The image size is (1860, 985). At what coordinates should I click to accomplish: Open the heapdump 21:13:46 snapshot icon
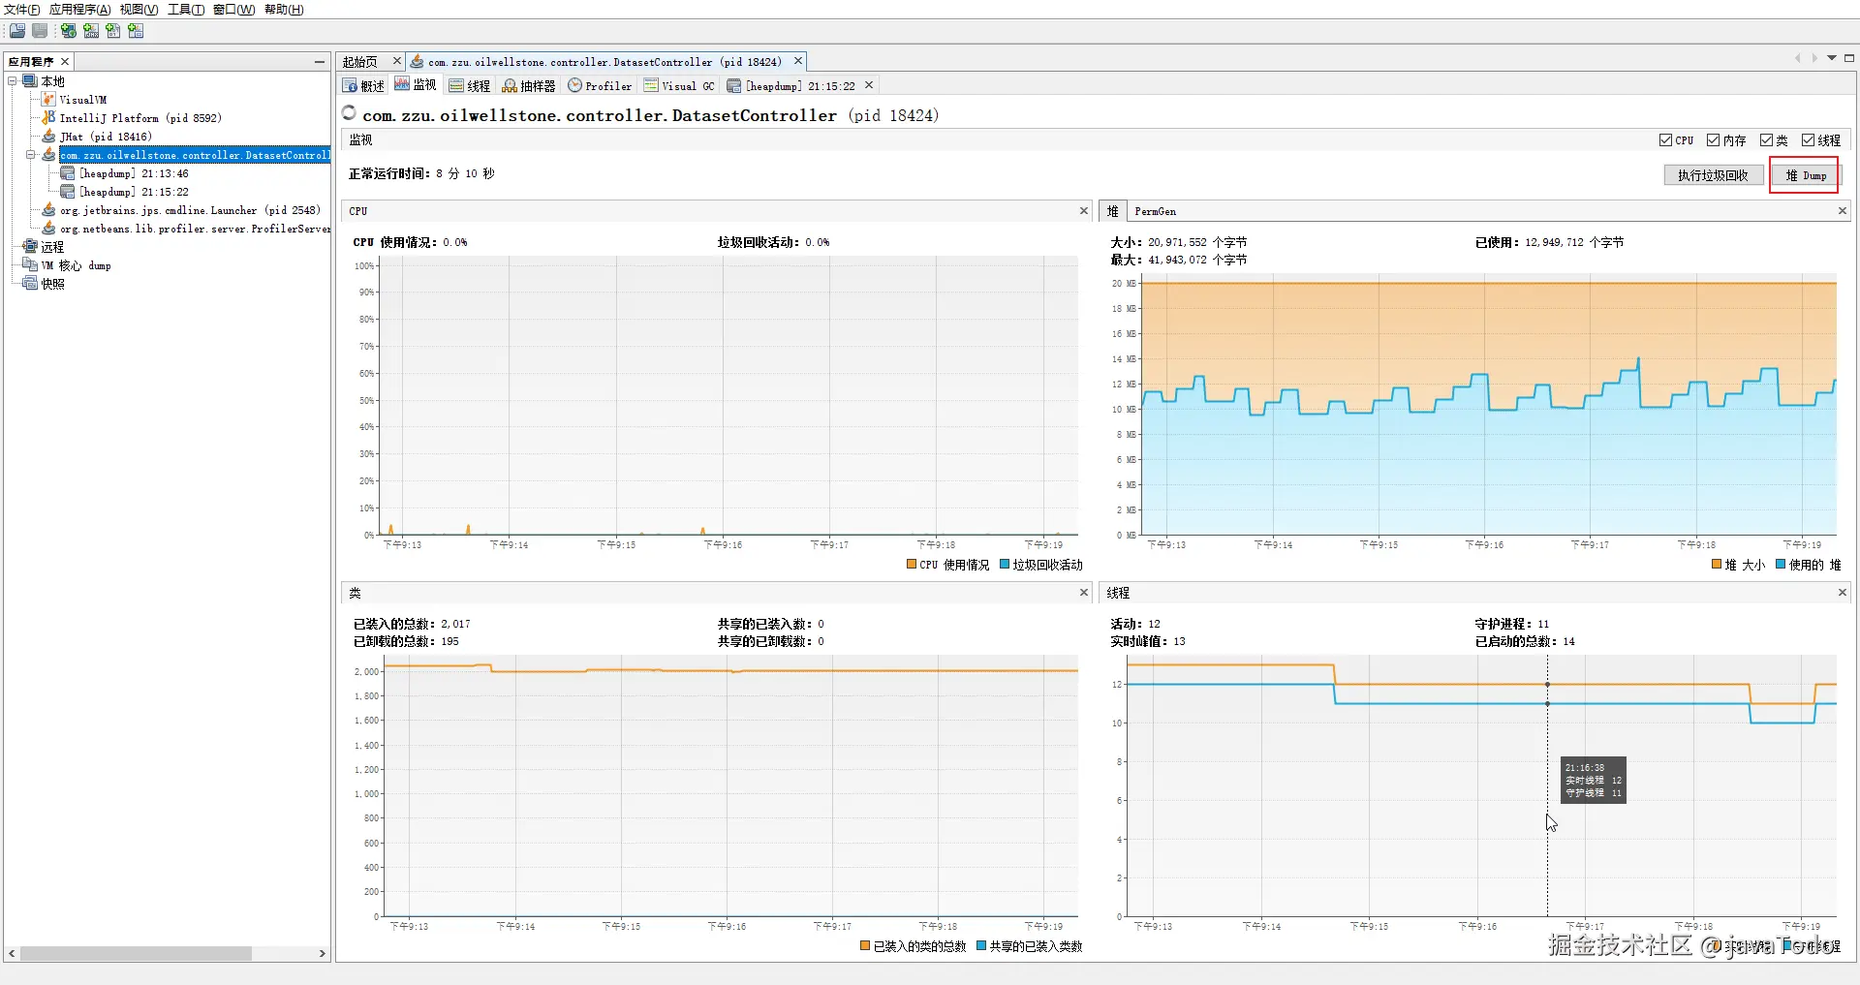(x=68, y=173)
